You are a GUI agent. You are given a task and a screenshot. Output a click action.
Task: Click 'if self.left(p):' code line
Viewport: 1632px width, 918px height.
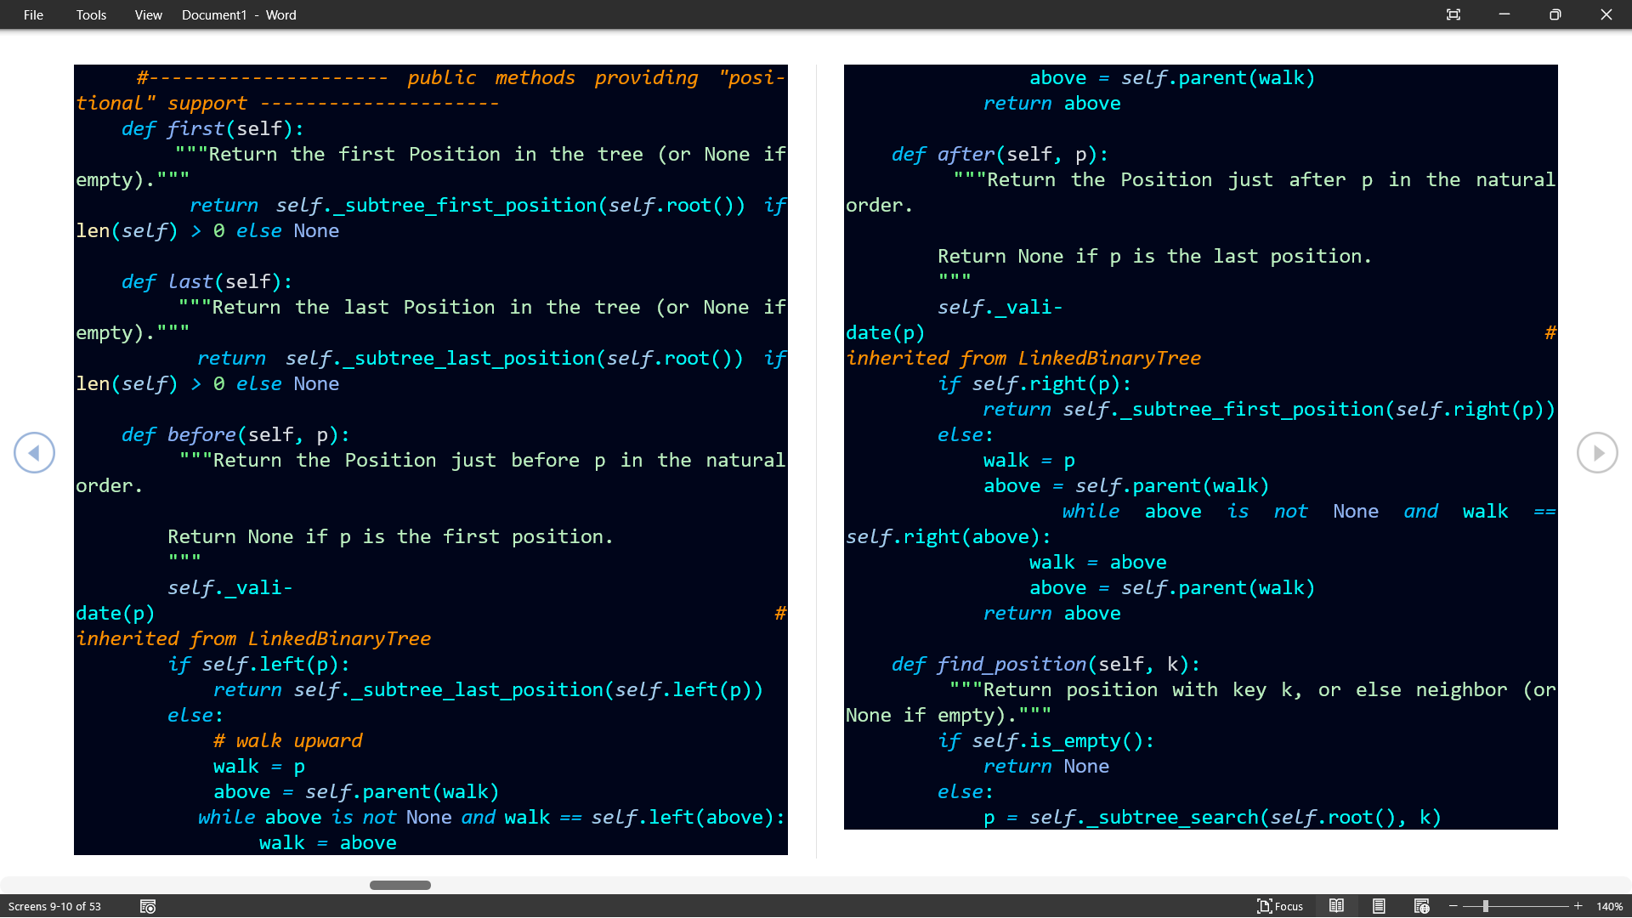coord(258,665)
